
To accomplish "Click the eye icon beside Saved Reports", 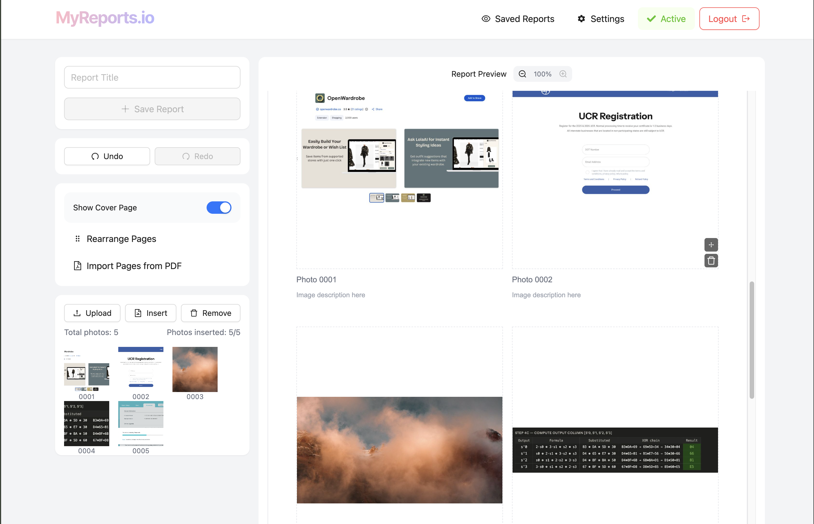I will [x=486, y=19].
